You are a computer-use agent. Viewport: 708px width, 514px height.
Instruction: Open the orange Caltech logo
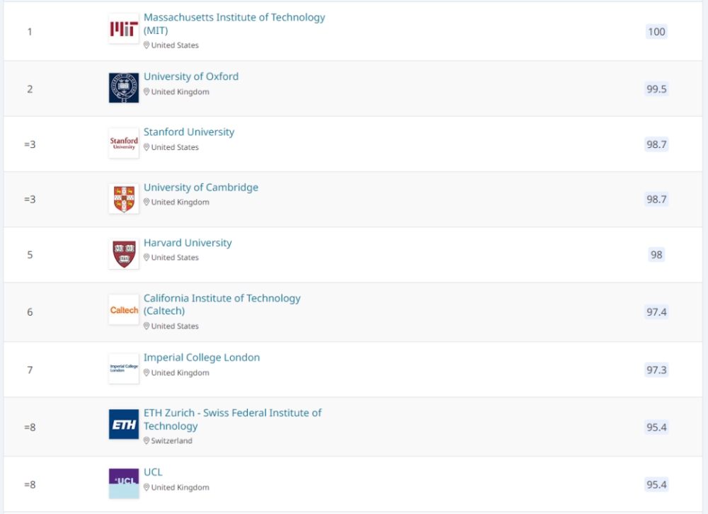pos(124,310)
